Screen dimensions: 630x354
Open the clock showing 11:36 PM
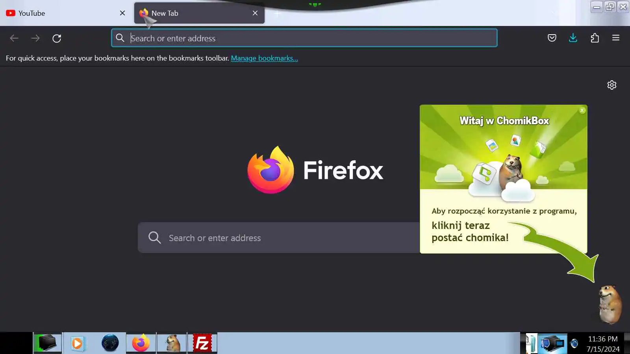(x=603, y=344)
